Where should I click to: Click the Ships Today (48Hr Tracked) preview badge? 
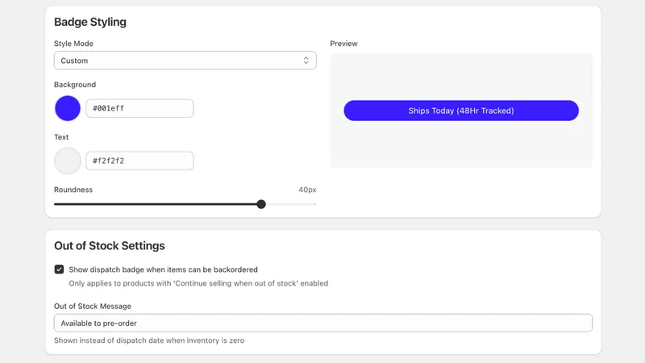461,111
